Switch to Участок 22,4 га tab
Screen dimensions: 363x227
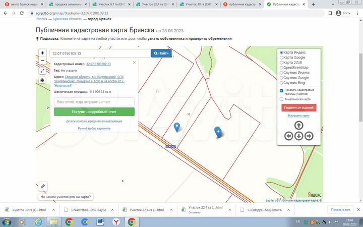[155, 5]
